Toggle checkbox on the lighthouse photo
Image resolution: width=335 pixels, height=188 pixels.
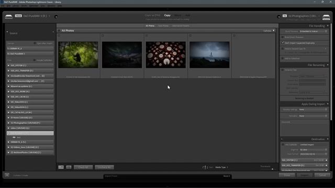(191, 36)
